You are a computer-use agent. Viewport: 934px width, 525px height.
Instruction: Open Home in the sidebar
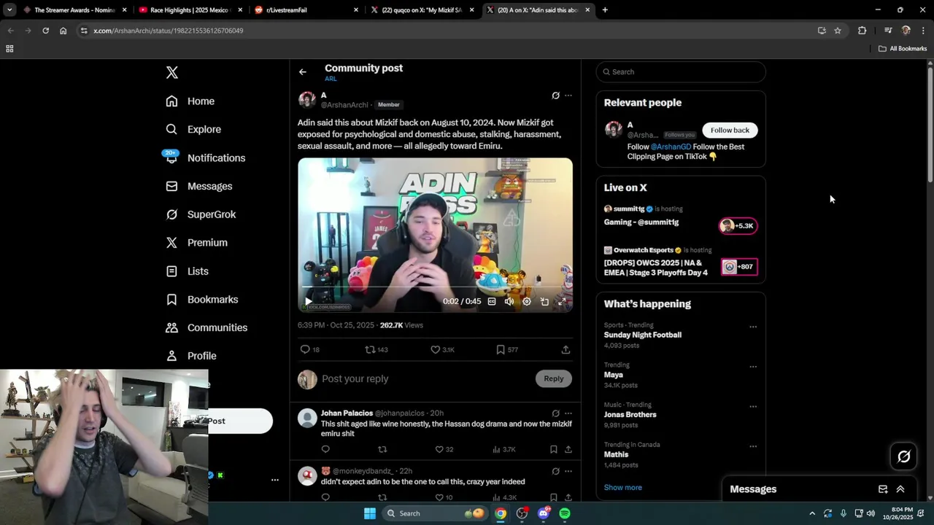pos(190,101)
